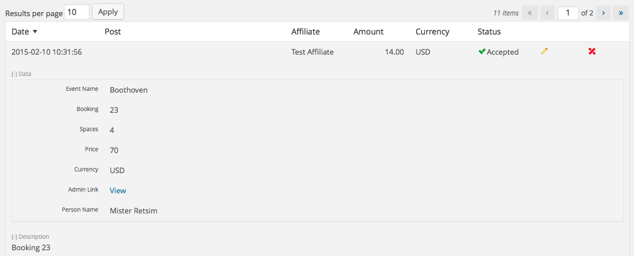Click the Amount column header

click(x=368, y=32)
